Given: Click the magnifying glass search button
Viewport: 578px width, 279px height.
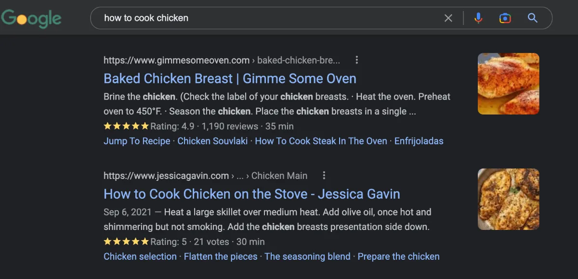Looking at the screenshot, I should click(x=532, y=18).
